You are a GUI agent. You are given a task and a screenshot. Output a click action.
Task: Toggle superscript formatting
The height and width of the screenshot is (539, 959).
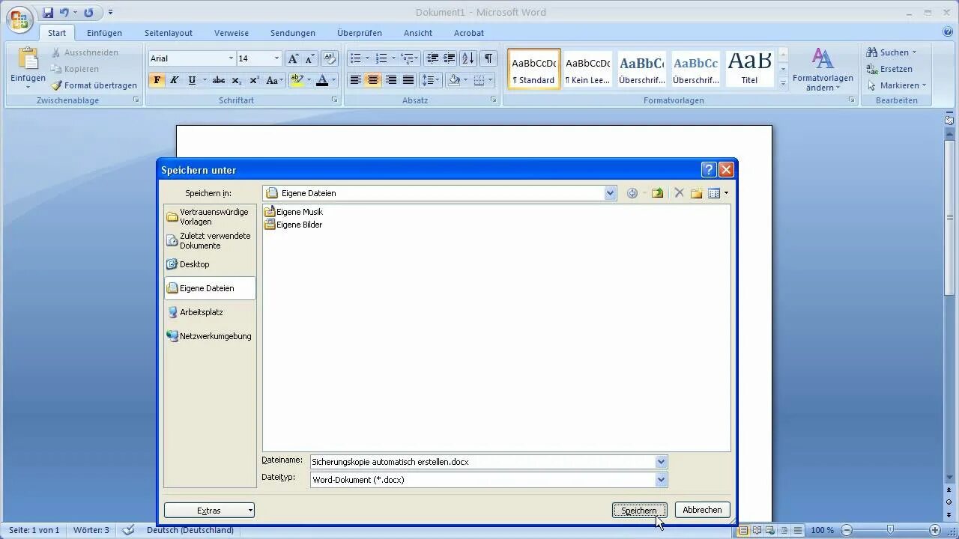pos(254,80)
